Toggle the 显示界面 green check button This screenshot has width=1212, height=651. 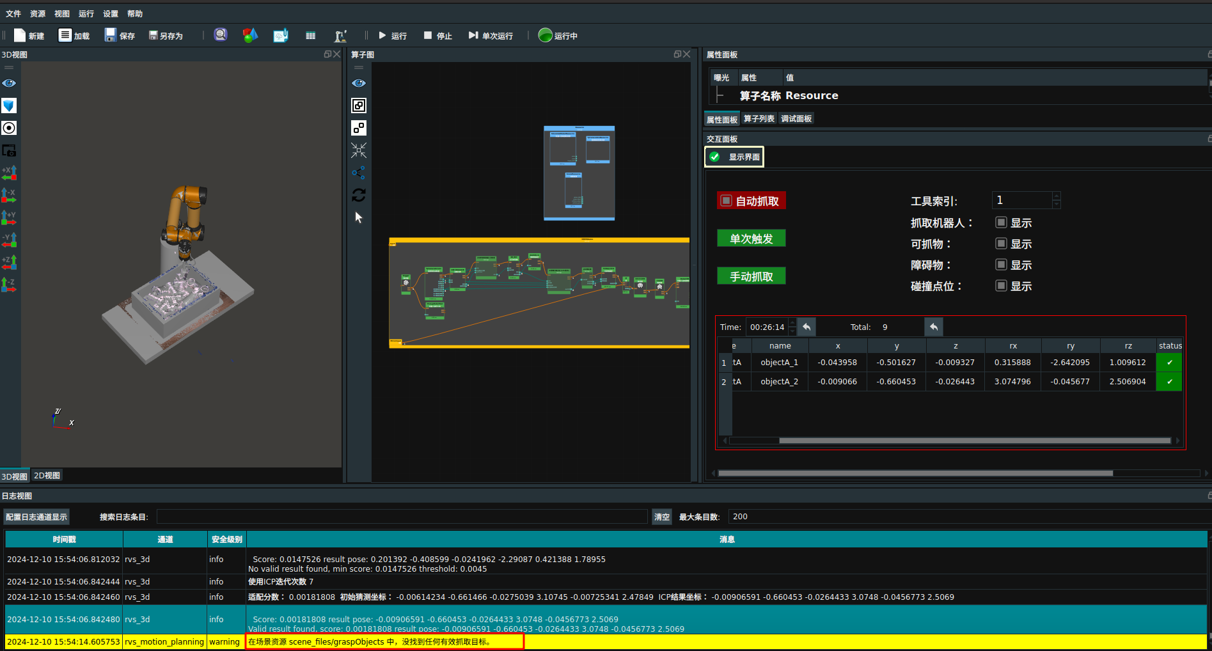(x=734, y=157)
